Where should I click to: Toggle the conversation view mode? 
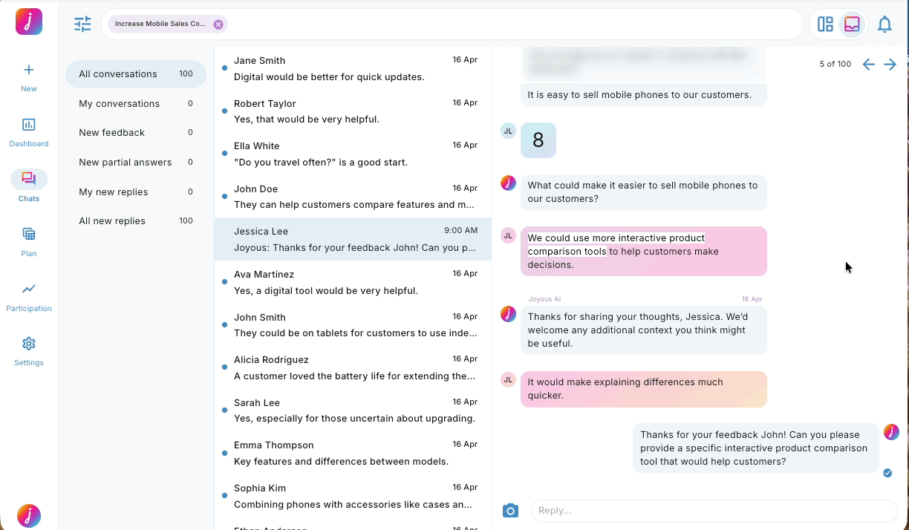(850, 24)
